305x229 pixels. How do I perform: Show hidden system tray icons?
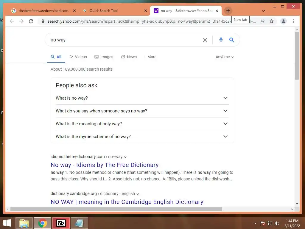point(255,223)
